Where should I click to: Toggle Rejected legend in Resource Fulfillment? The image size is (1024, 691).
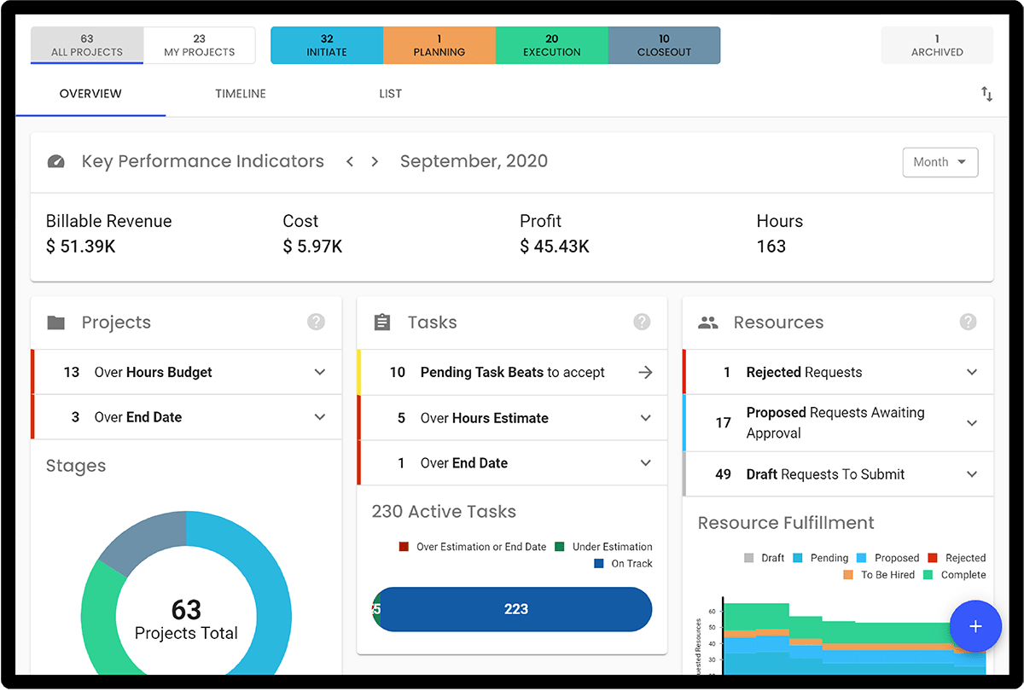pos(957,558)
